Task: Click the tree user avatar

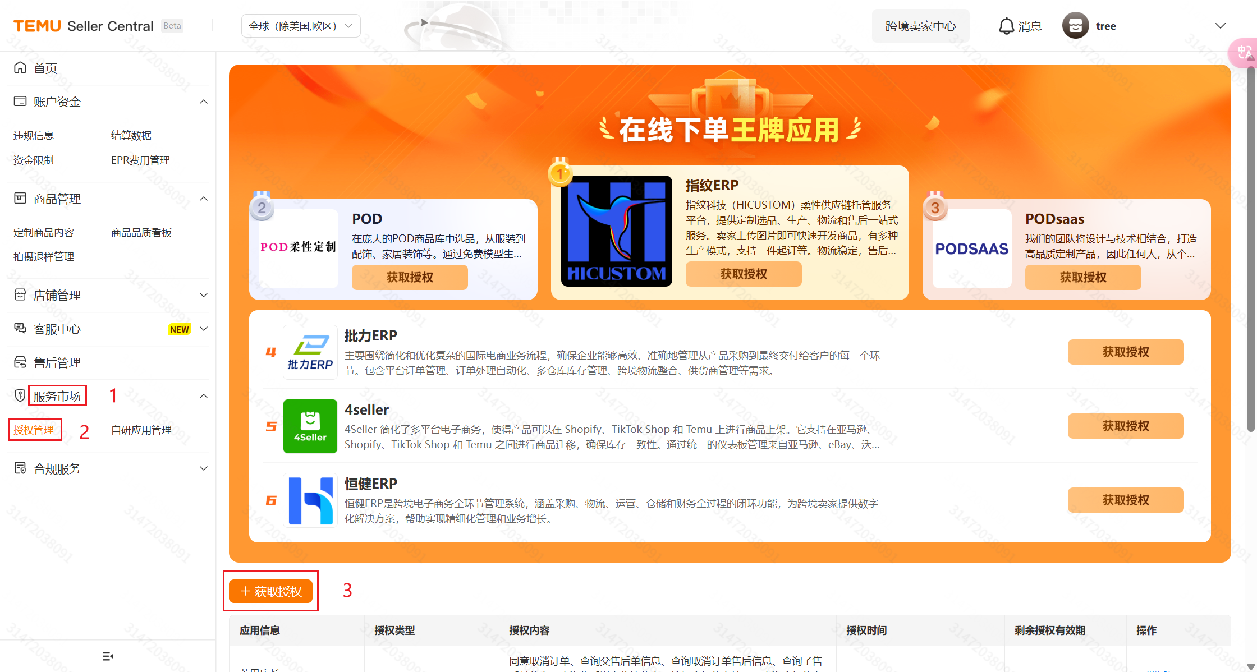Action: (1075, 26)
